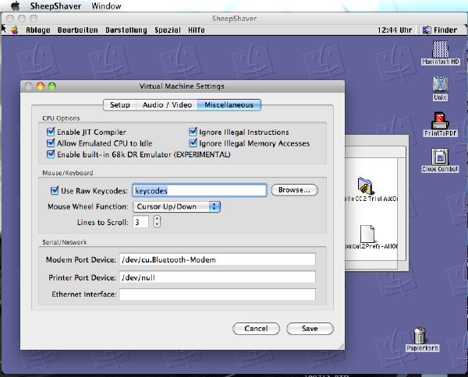Click the Papierkorb trash icon
This screenshot has height=377, width=468.
(x=420, y=336)
